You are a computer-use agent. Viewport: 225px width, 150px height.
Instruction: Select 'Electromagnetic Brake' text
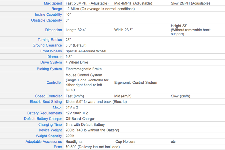pyautogui.click(x=84, y=69)
